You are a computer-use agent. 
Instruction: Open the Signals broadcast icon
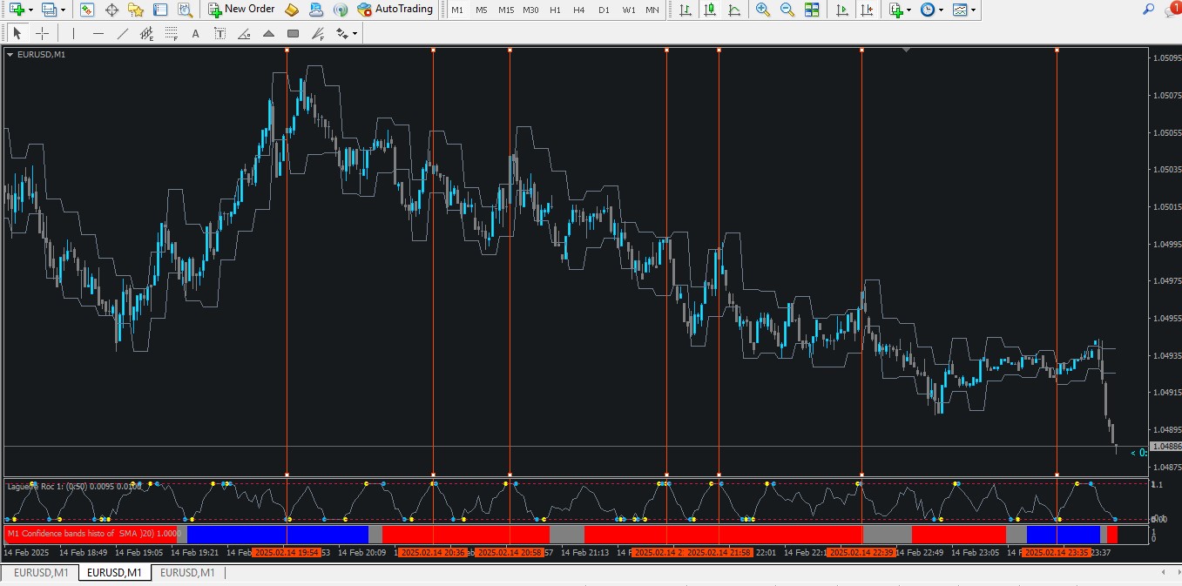340,10
